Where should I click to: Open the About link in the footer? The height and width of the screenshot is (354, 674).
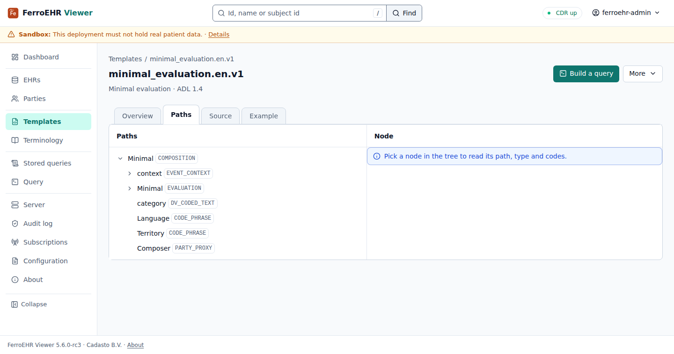[135, 345]
